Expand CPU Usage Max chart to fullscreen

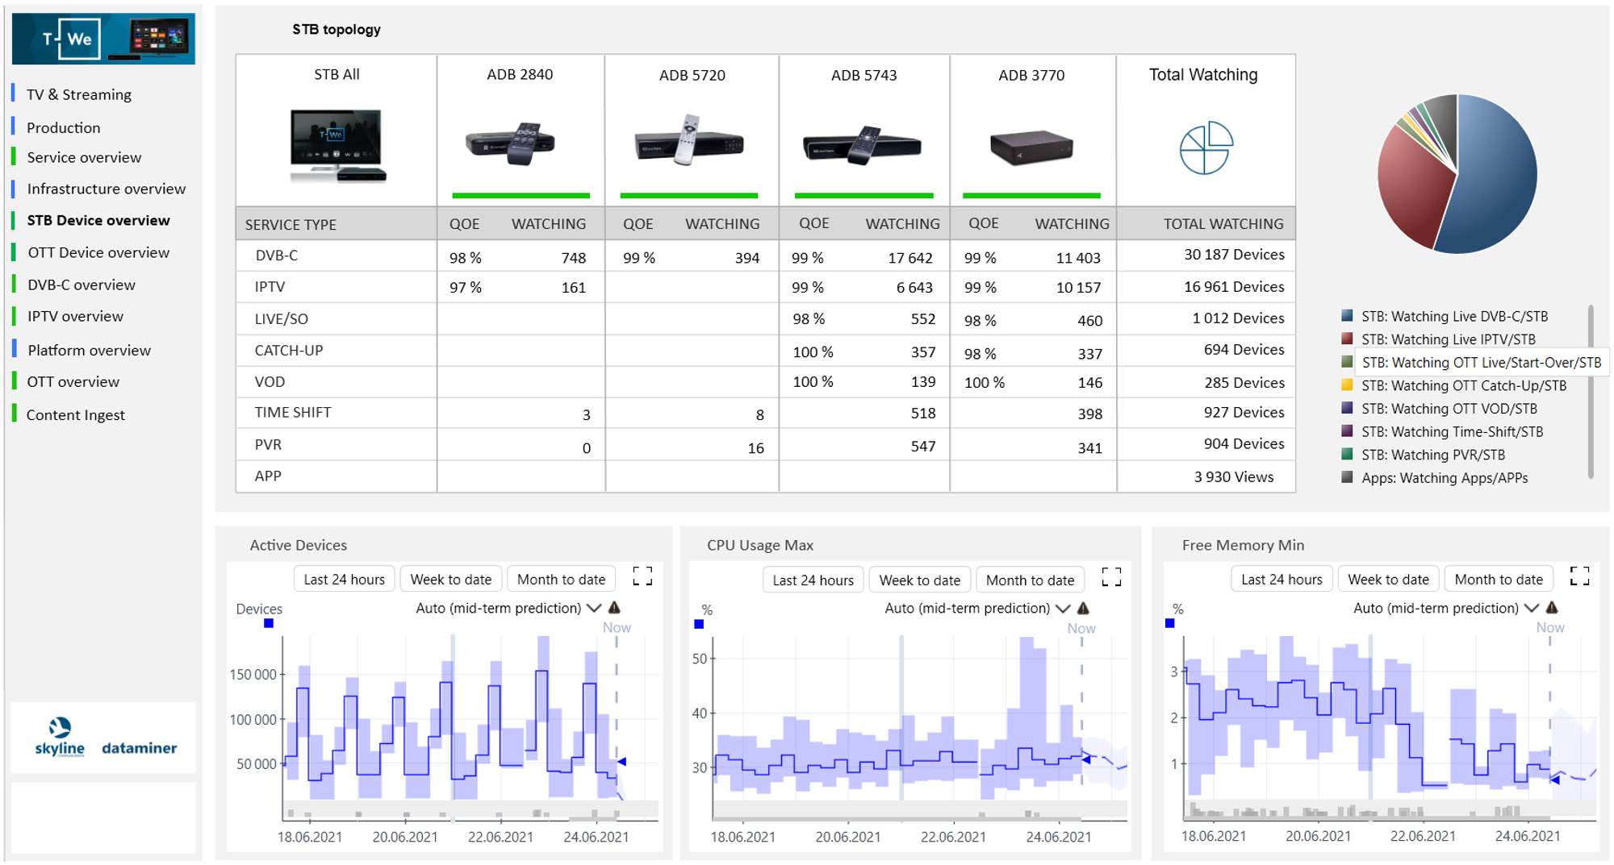1111,576
